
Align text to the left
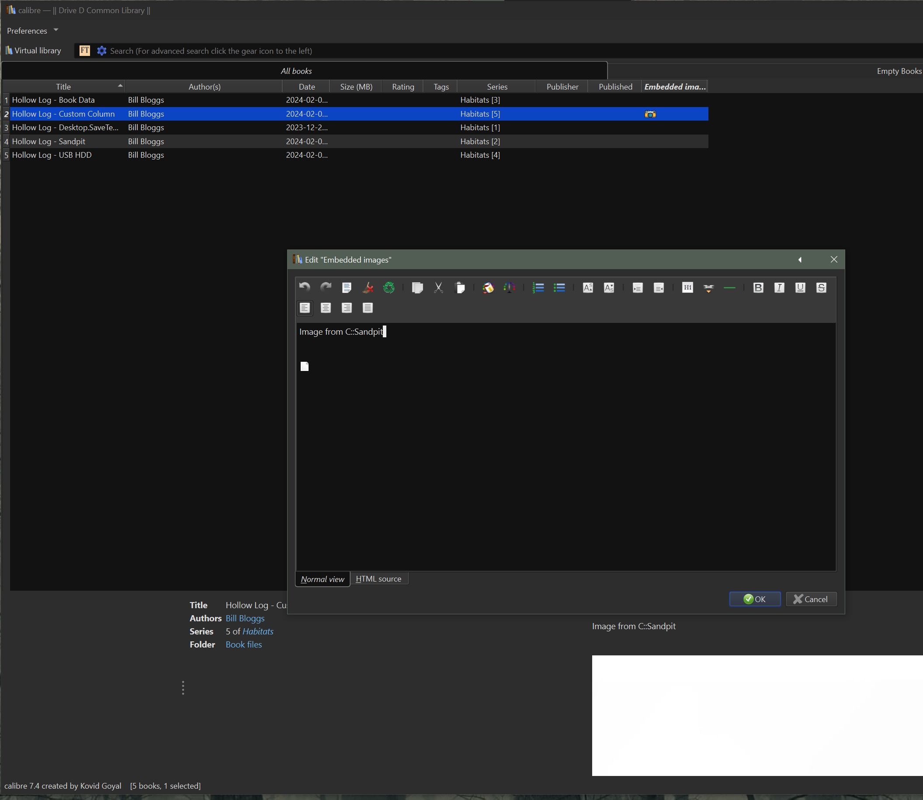pyautogui.click(x=305, y=308)
